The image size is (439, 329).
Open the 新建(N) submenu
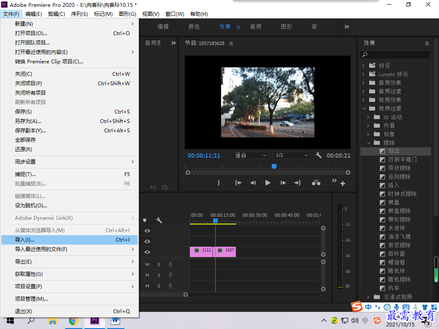(x=69, y=24)
